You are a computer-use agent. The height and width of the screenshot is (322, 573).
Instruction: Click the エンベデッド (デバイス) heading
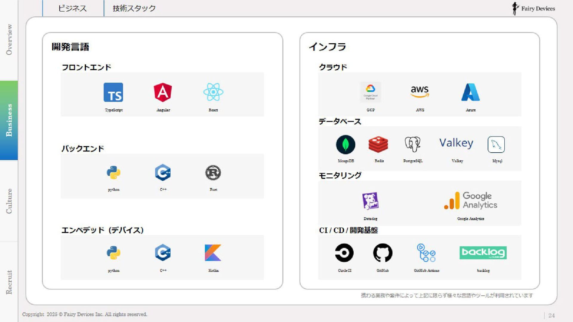pyautogui.click(x=102, y=230)
